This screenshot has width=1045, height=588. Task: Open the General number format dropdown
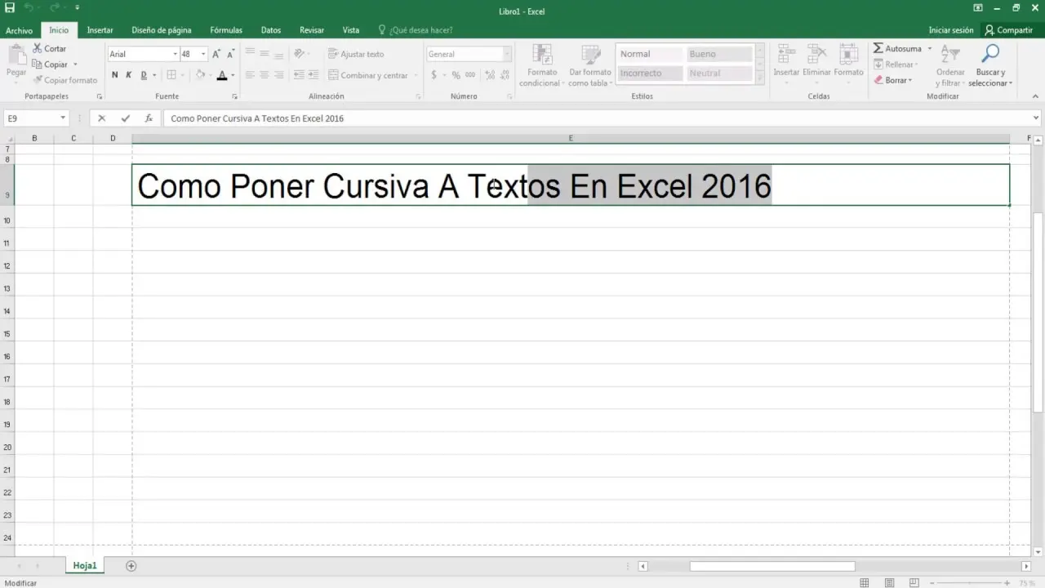click(x=506, y=54)
